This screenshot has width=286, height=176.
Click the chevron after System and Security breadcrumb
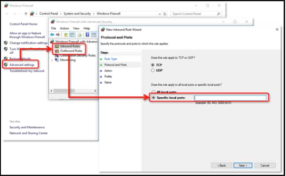pyautogui.click(x=94, y=13)
